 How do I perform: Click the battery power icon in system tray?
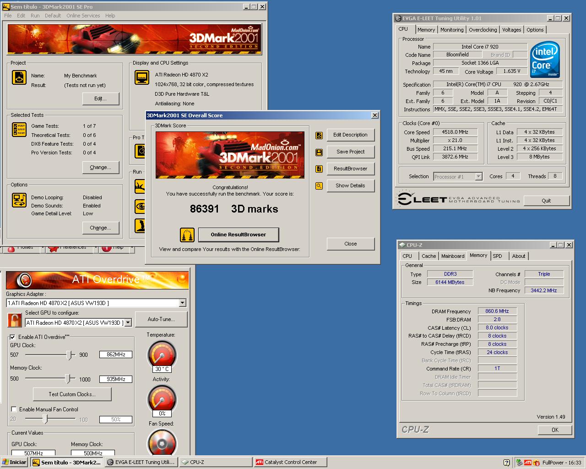520,463
